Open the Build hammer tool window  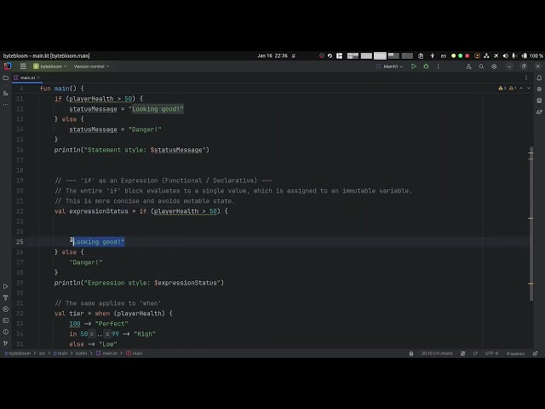click(x=6, y=297)
